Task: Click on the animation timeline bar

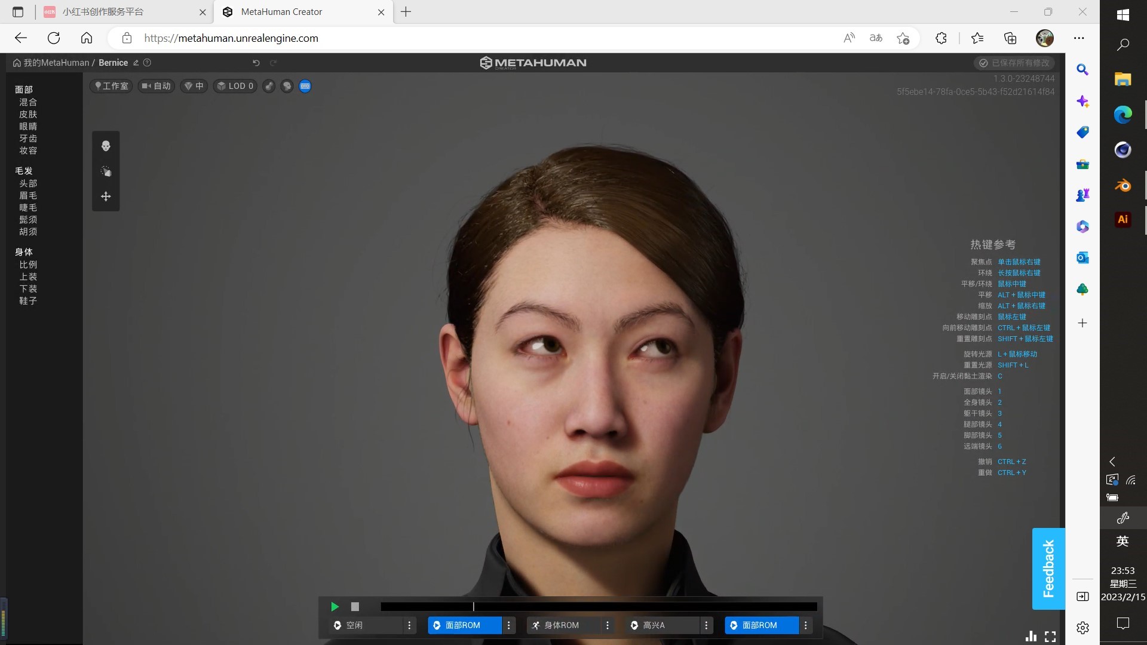Action: click(x=599, y=607)
